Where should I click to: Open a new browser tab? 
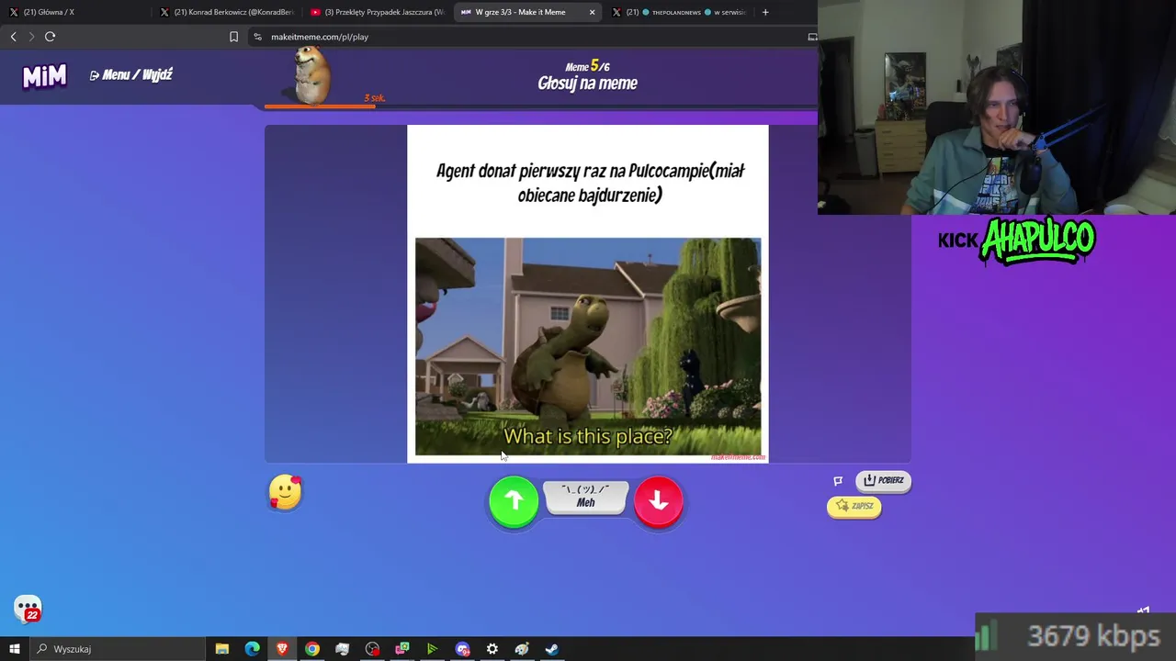tap(765, 12)
